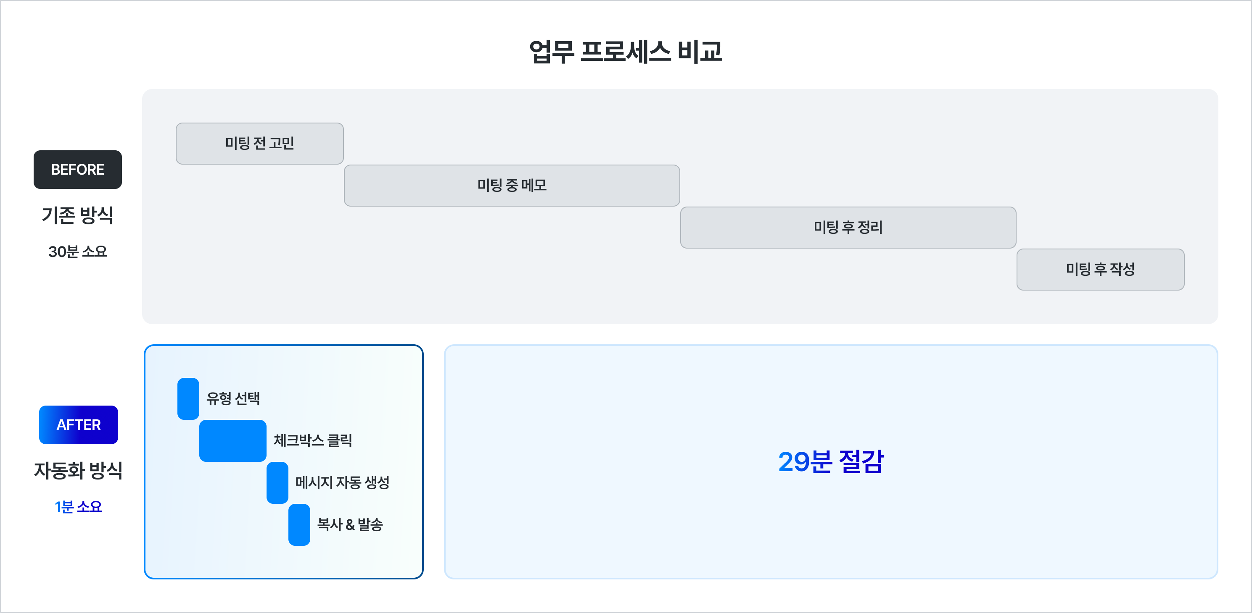
Task: Click the BEFORE badge
Action: tap(77, 169)
